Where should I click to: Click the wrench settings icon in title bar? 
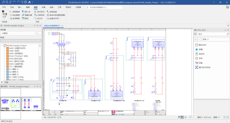point(29,2)
